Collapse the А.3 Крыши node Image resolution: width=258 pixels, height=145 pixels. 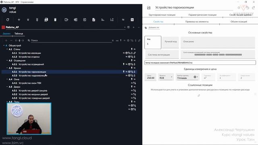click(7, 68)
